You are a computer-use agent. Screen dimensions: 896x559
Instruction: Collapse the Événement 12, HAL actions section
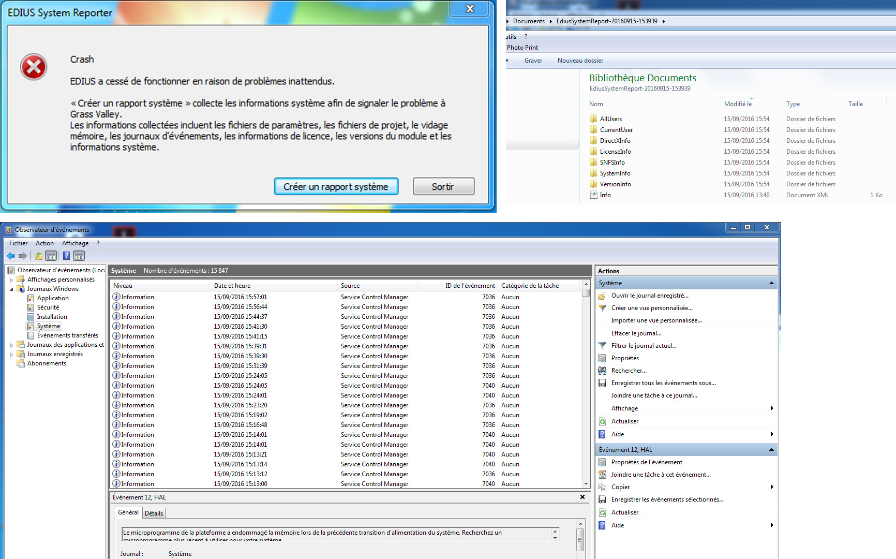click(771, 450)
